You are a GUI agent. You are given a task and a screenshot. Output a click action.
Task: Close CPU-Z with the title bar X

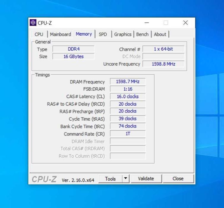[x=185, y=23]
